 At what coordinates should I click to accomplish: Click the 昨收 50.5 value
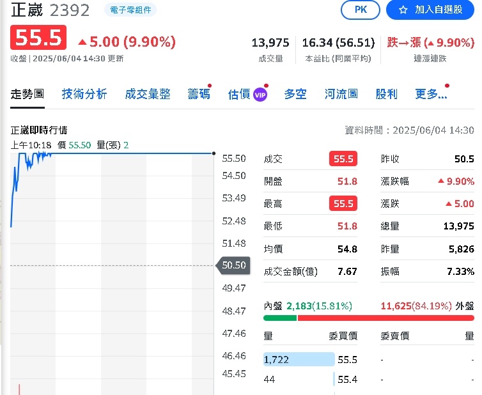[x=464, y=159]
